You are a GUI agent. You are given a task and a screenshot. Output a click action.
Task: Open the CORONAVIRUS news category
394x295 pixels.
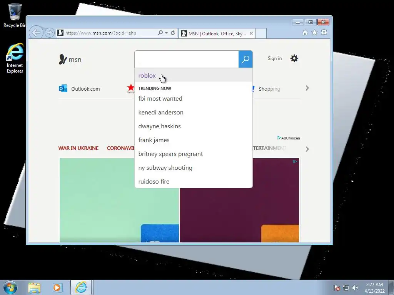coord(120,148)
